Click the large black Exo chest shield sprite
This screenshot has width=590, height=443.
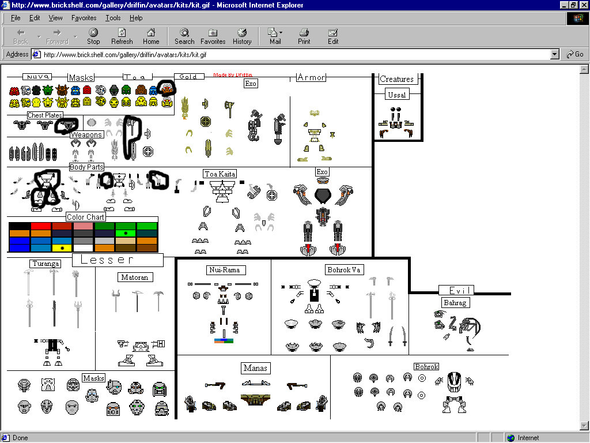[323, 196]
